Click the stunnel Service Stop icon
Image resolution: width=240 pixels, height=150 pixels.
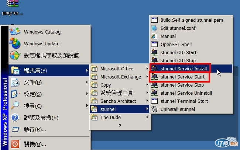[154, 85]
